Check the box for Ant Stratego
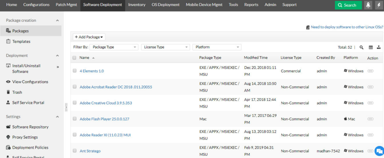This screenshot has height=158, width=384. coord(75,151)
